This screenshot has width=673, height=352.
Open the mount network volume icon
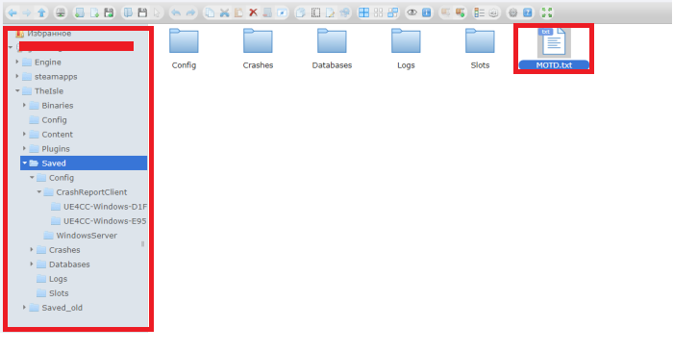(x=61, y=13)
